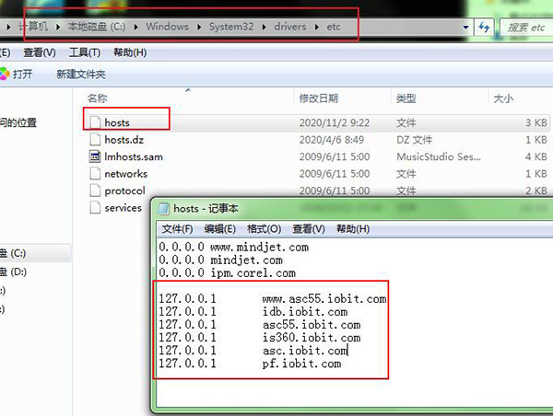Click the DZ 文件 type cell
Viewport: 553px width, 416px height.
click(x=414, y=140)
